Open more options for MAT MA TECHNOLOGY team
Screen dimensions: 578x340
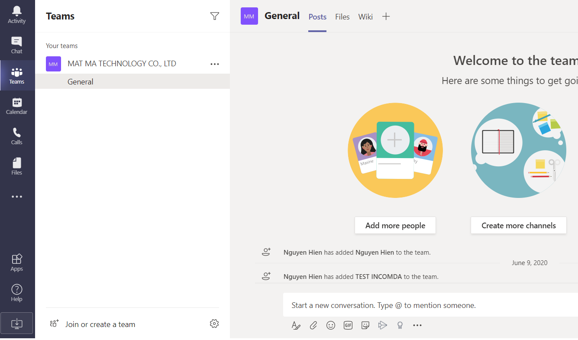[215, 64]
